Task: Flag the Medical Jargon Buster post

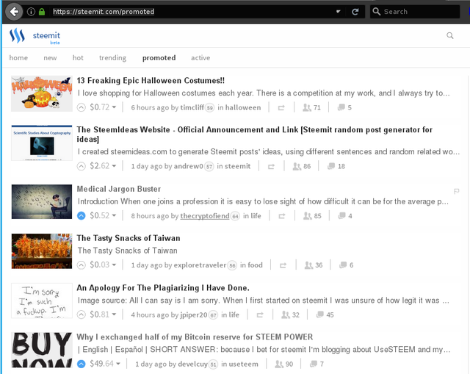Action: 457,191
